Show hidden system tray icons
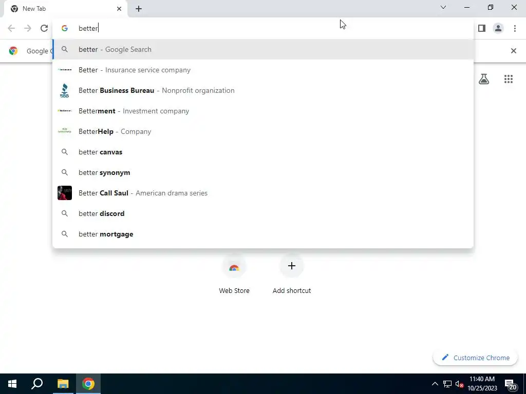 point(435,384)
